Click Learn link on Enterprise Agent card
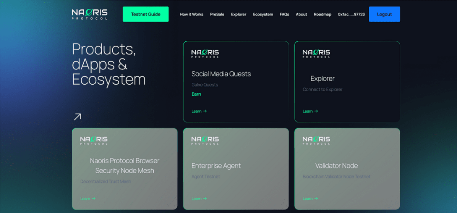 199,199
